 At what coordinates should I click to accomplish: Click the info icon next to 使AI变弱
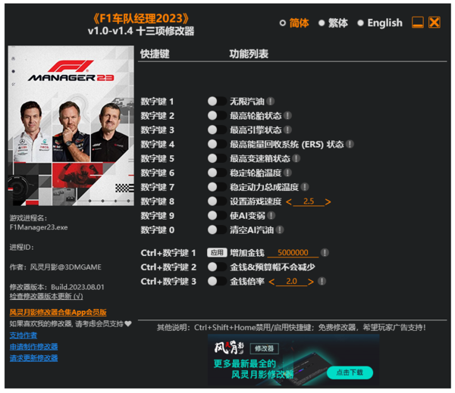pyautogui.click(x=271, y=215)
